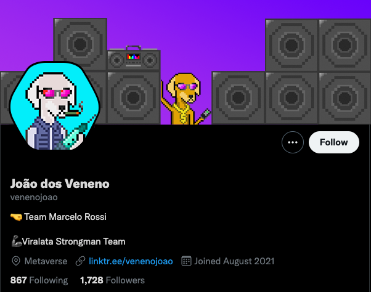Click the Metaverse location text
371x292 pixels.
point(46,261)
